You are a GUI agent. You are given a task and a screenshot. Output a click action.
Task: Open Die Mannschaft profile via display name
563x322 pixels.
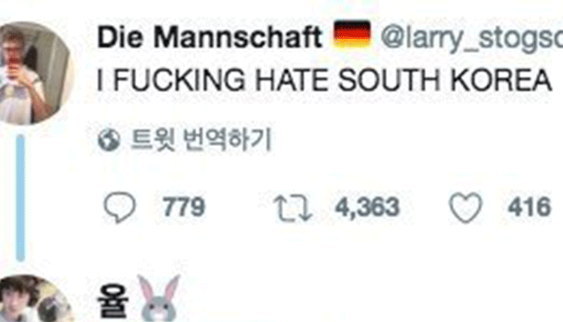209,37
